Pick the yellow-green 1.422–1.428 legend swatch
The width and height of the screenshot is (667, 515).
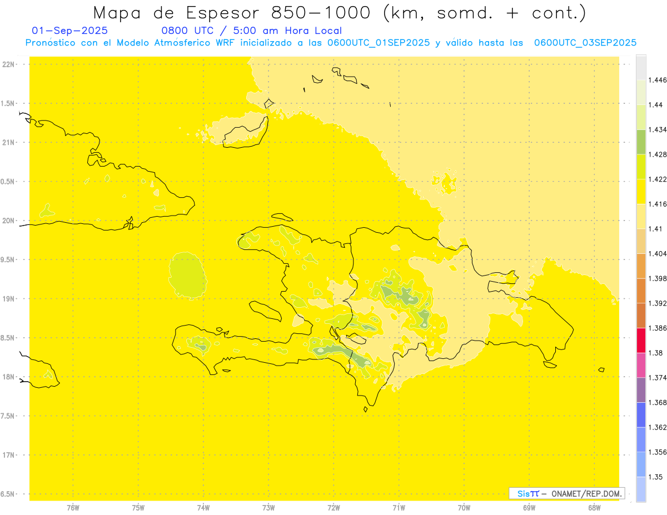641,167
